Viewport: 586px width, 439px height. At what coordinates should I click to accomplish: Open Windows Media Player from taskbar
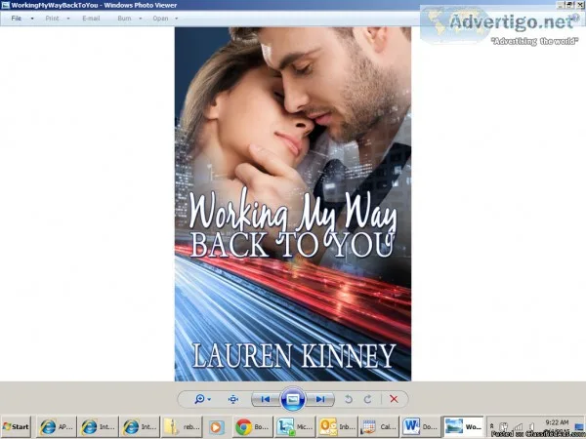tap(216, 427)
